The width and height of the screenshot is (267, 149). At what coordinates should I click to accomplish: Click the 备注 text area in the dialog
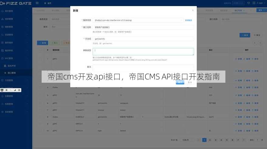(143, 68)
